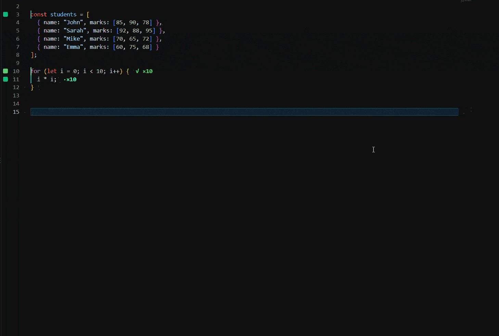Viewport: 499px width, 336px height.
Task: Click the 'let' keyword inside the for loop
Action: [52, 71]
